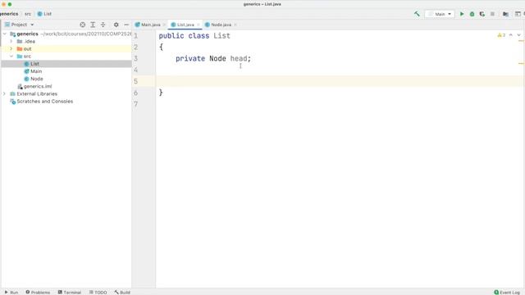
Task: Click the word head in code
Action: click(x=239, y=58)
